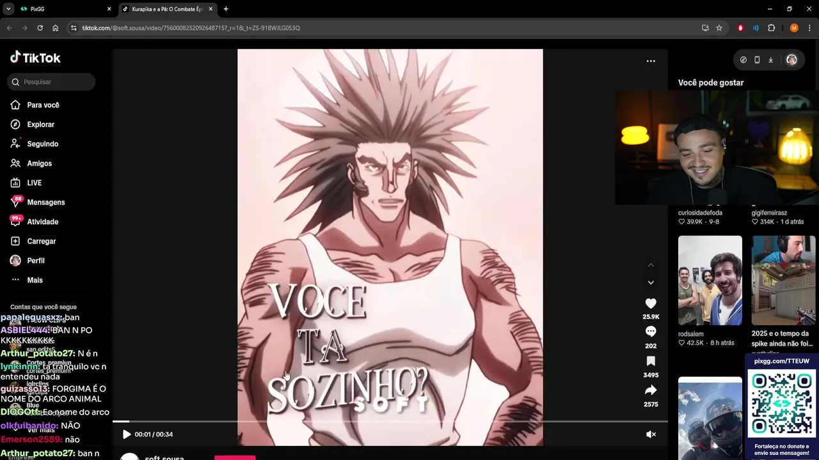The image size is (819, 460).
Task: Open Chrome three-dot menu
Action: (809, 28)
